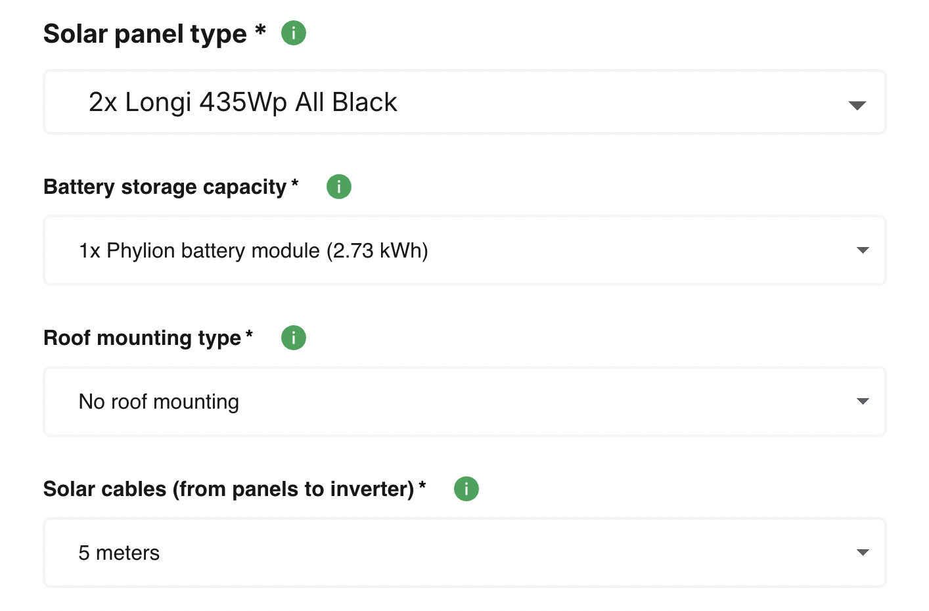This screenshot has width=929, height=611.
Task: Click the chevron on the 5 meters field
Action: (862, 553)
